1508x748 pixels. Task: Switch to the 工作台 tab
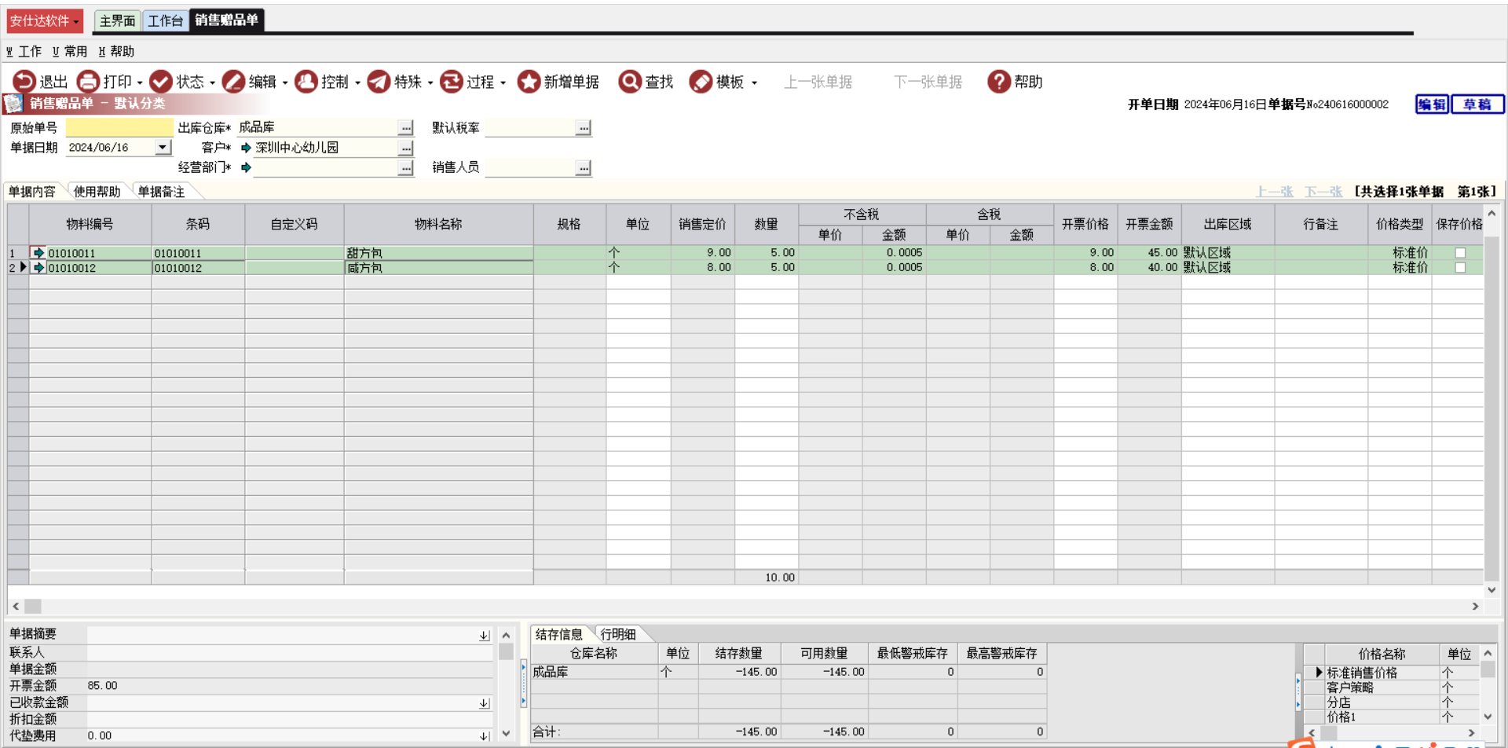(166, 21)
